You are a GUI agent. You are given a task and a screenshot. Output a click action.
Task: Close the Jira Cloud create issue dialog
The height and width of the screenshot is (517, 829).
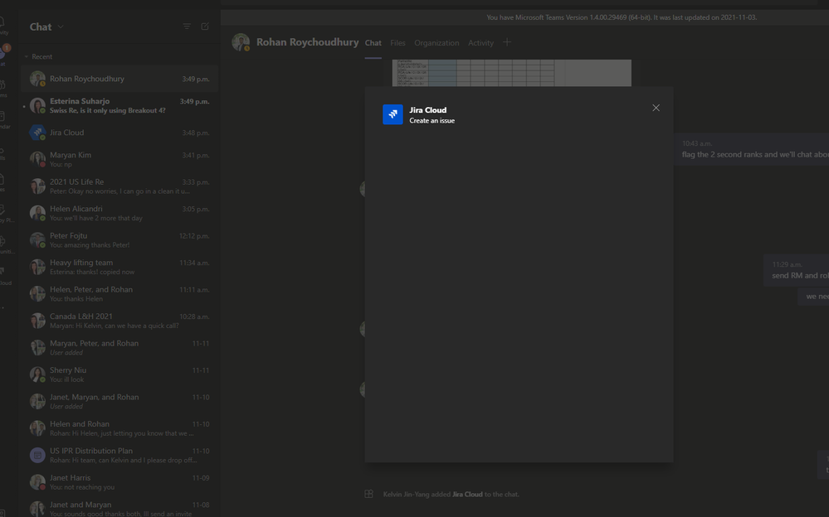[656, 108]
